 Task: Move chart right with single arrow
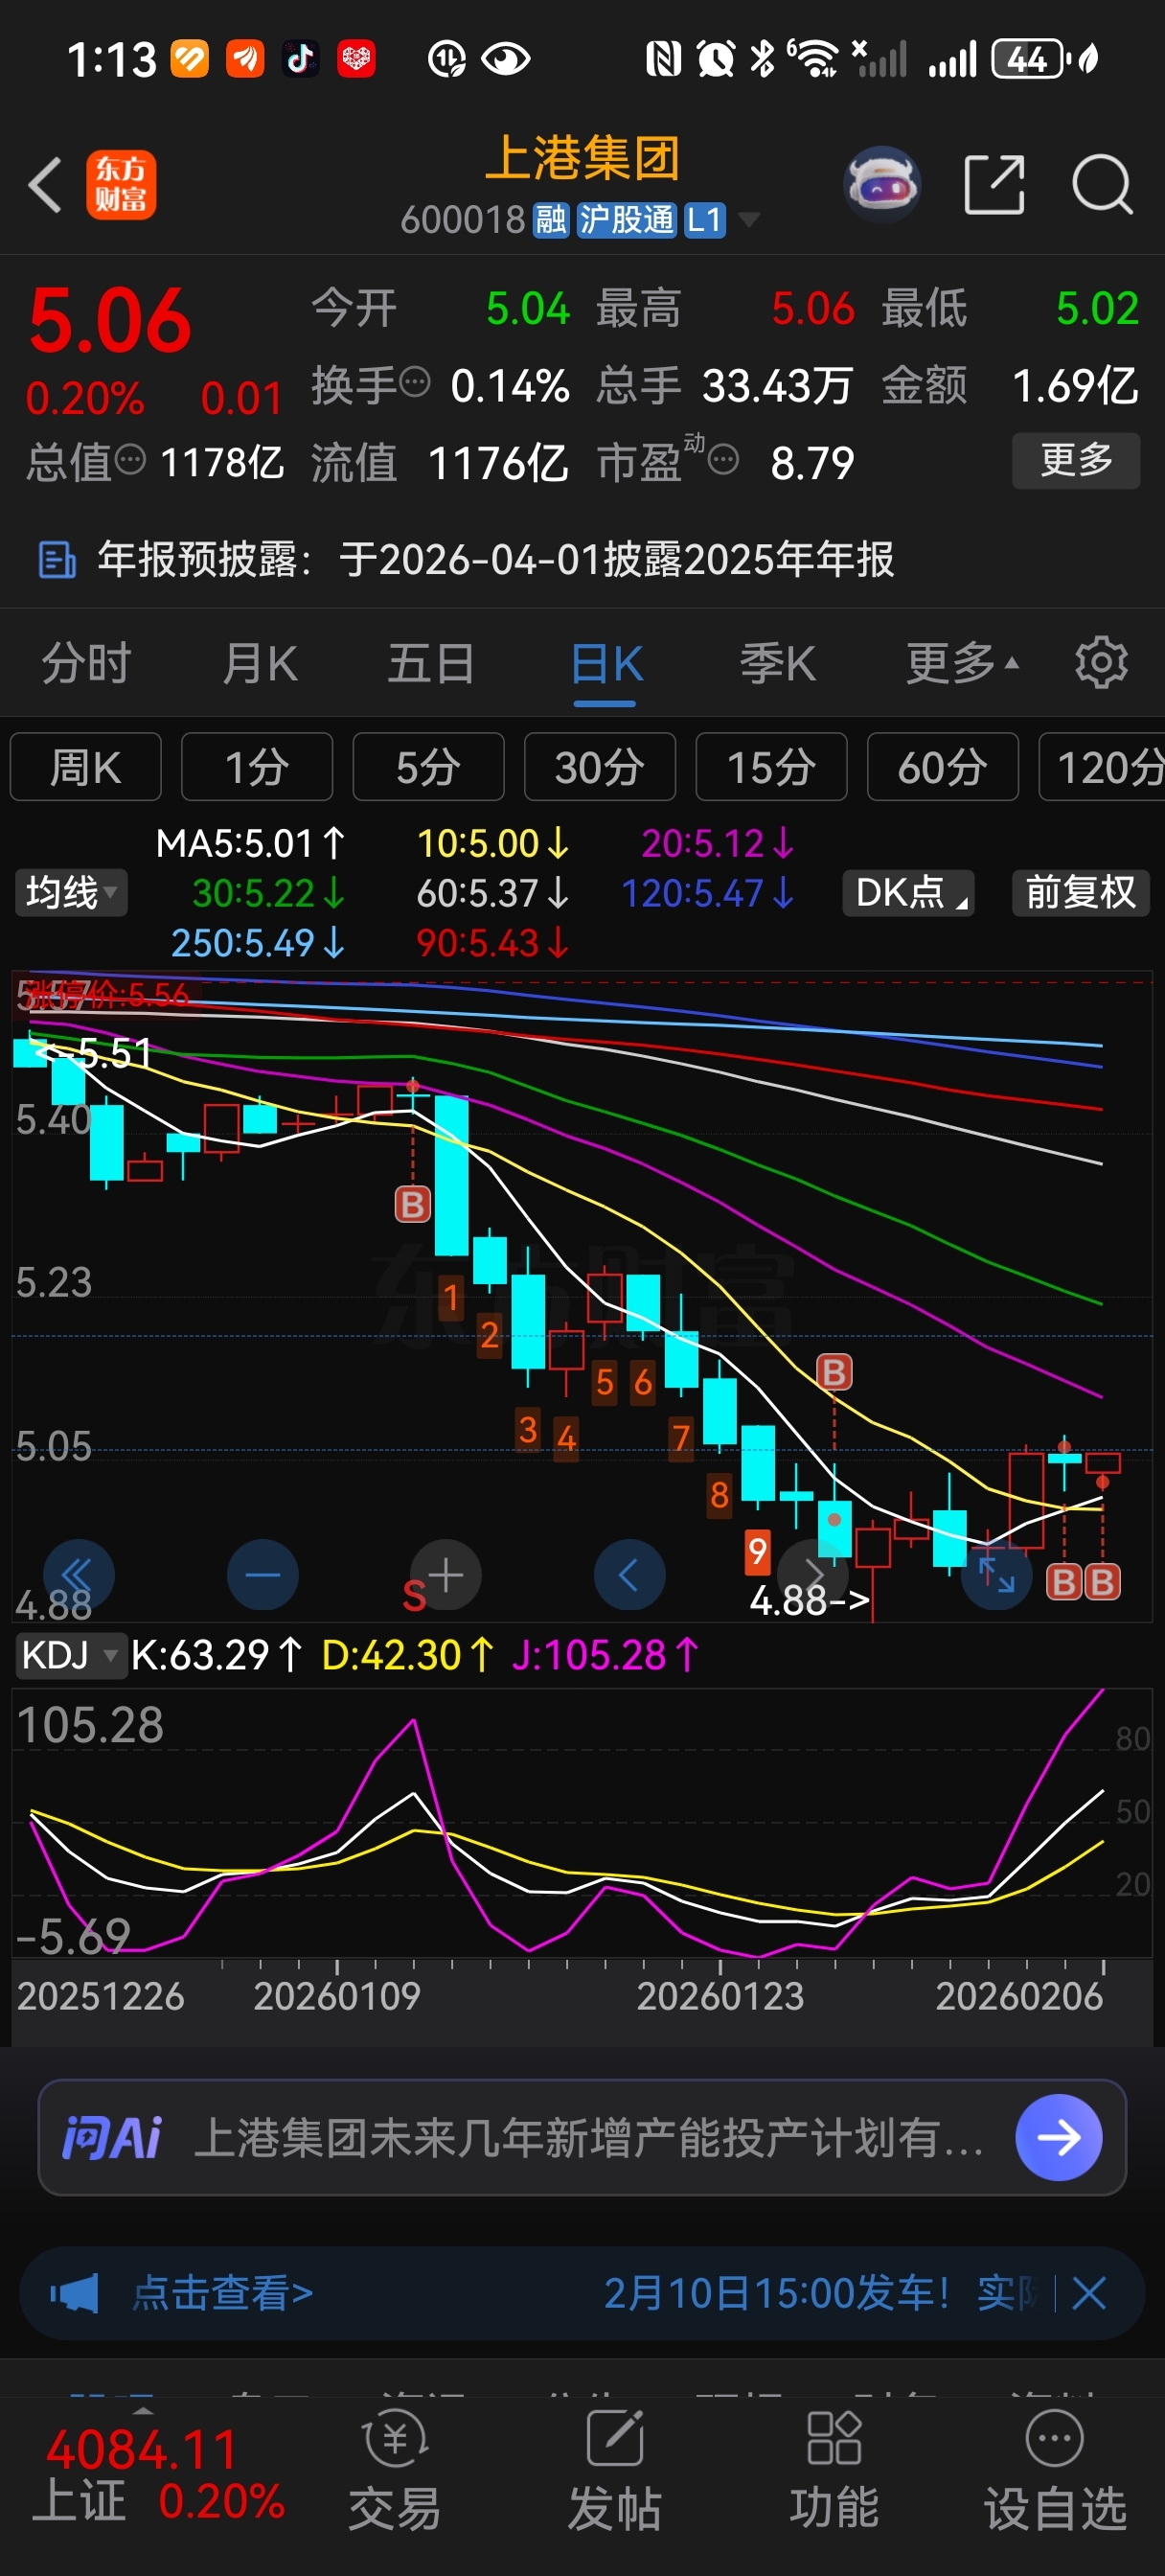(813, 1574)
